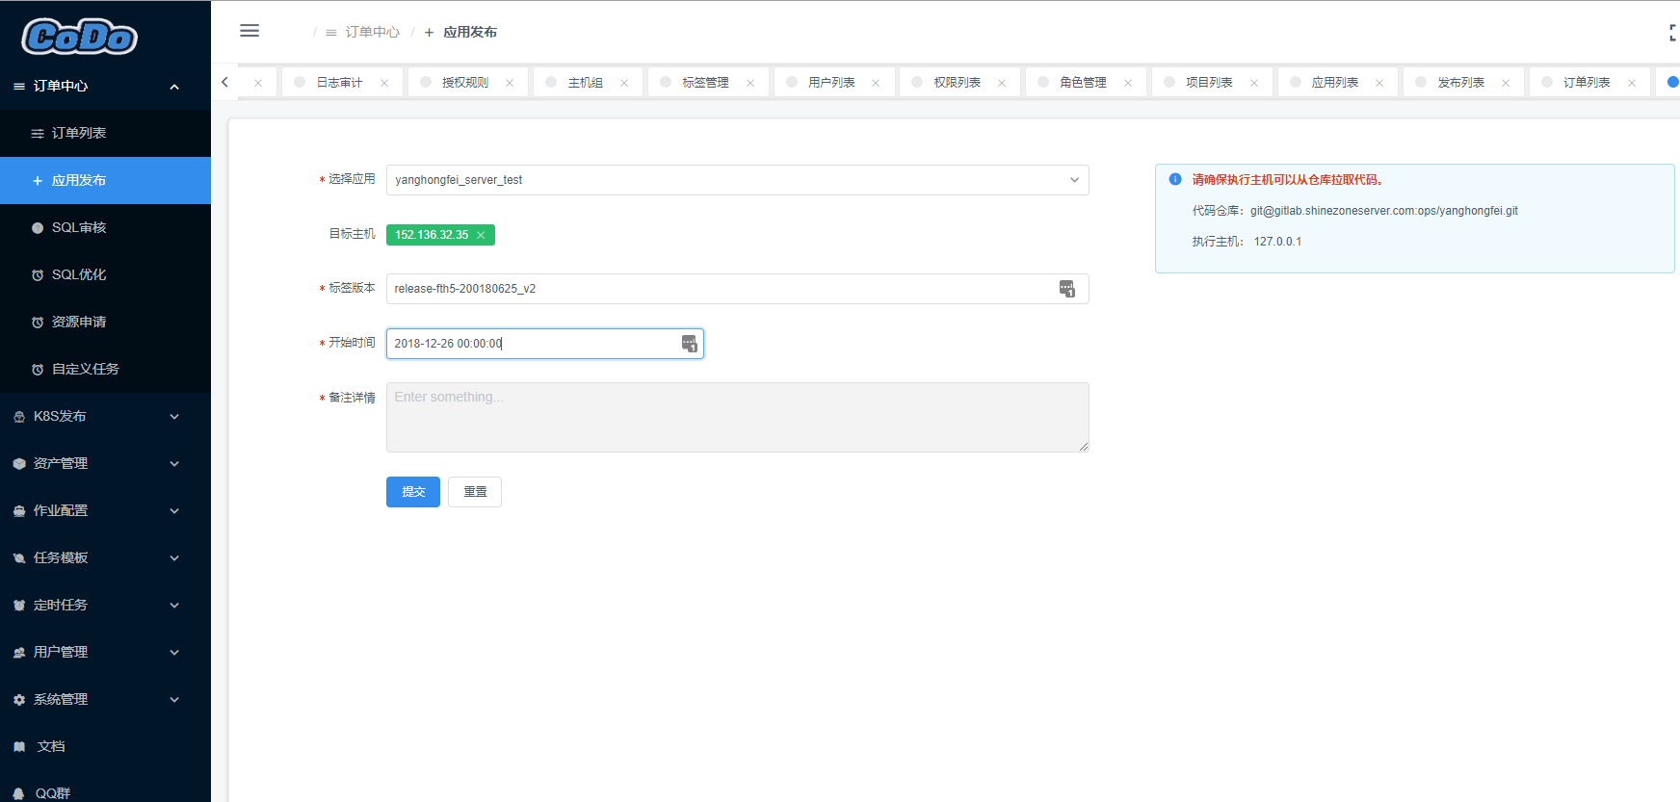This screenshot has height=802, width=1680.
Task: Click the 备注详情 textarea
Action: (737, 418)
